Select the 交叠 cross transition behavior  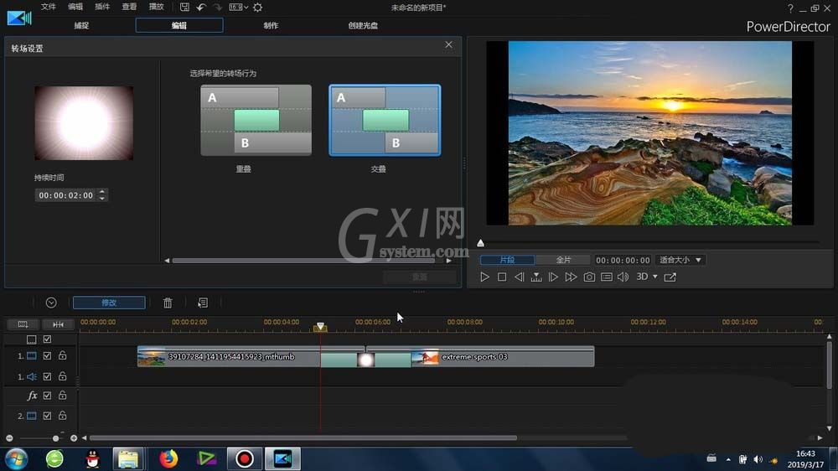(x=385, y=121)
